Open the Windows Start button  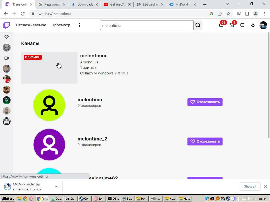tap(8, 199)
